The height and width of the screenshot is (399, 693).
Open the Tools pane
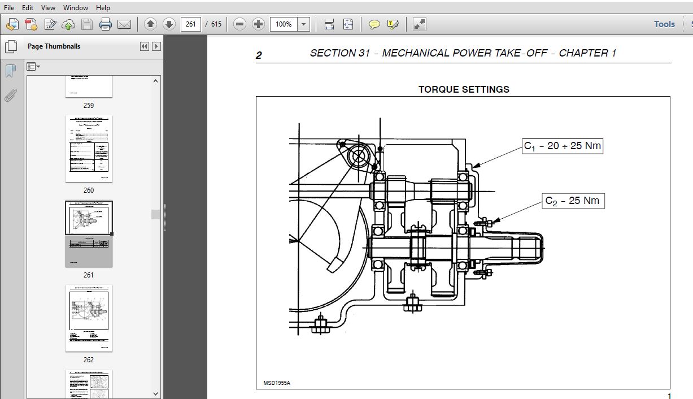[664, 24]
